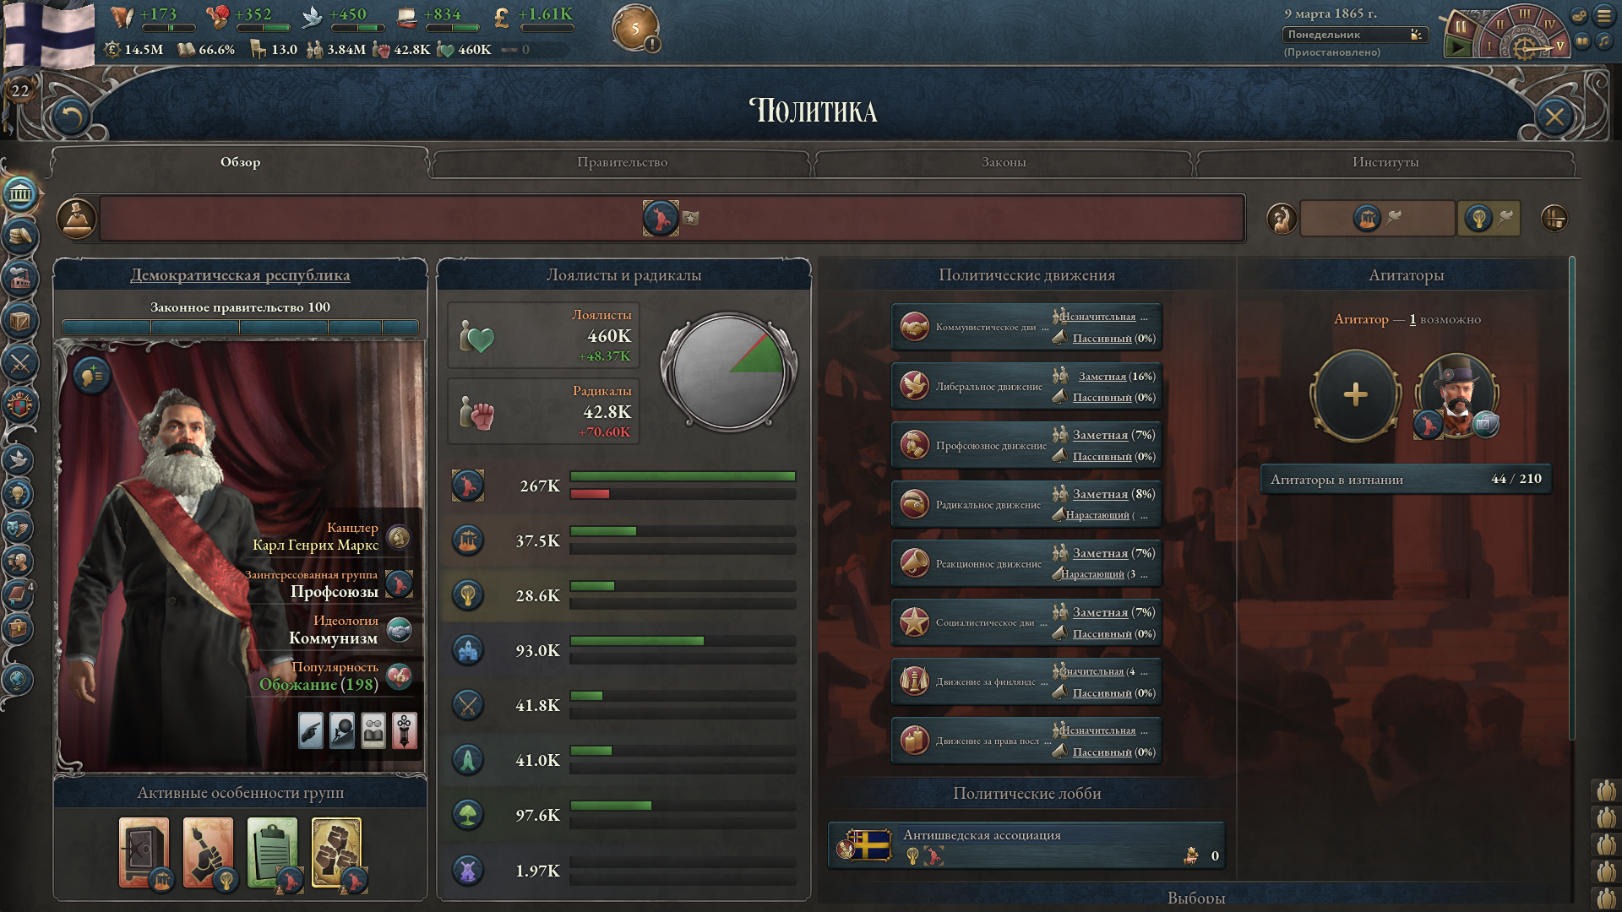Click the add agitator plus button
The height and width of the screenshot is (912, 1622).
pos(1355,395)
